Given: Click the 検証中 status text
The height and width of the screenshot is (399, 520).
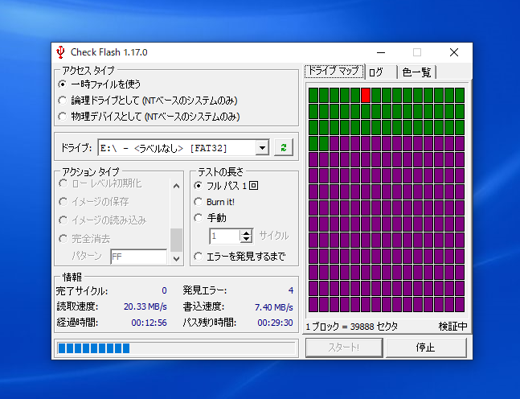Looking at the screenshot, I should 452,327.
